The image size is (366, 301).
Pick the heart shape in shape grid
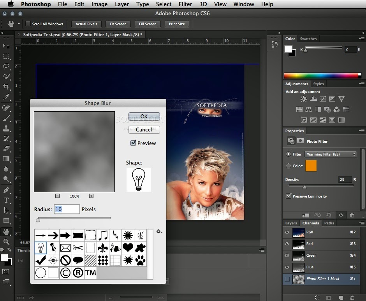(128, 247)
